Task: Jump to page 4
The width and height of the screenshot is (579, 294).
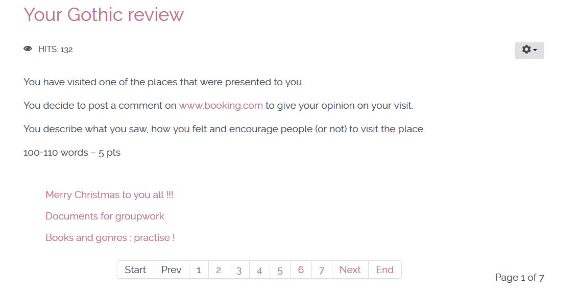Action: (x=259, y=270)
